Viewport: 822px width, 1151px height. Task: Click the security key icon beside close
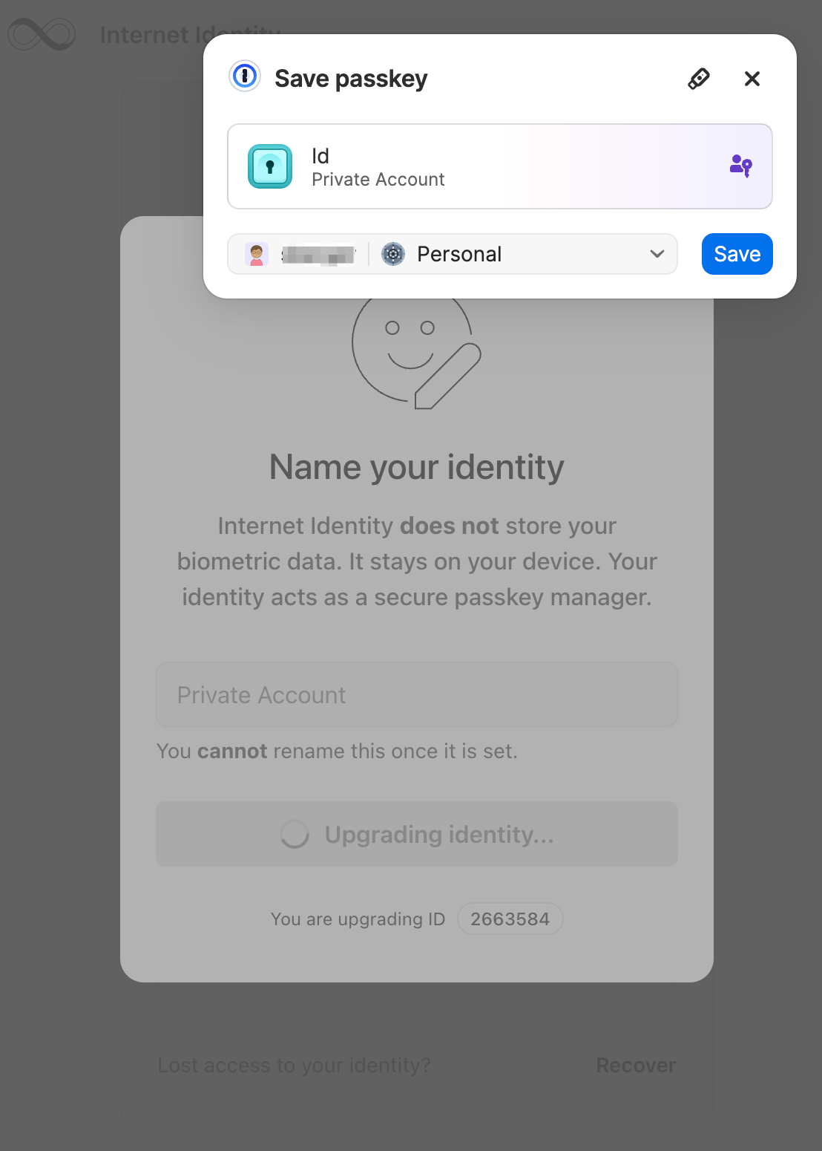point(699,78)
